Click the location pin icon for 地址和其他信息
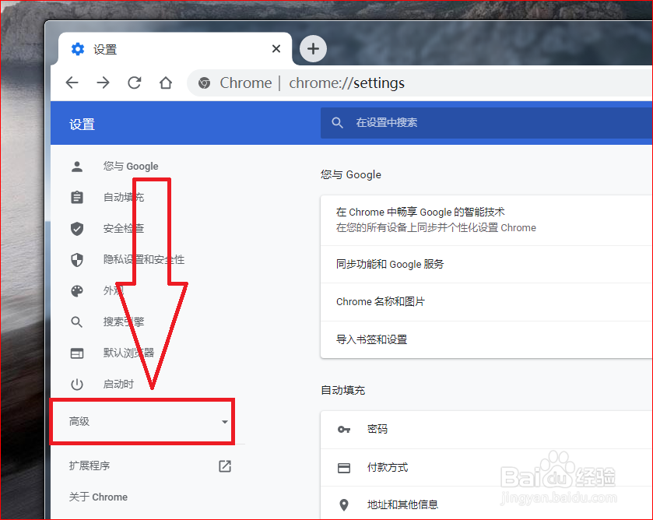The height and width of the screenshot is (520, 653). click(343, 505)
